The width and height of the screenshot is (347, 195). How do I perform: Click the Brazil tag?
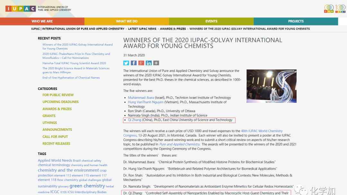point(77,161)
